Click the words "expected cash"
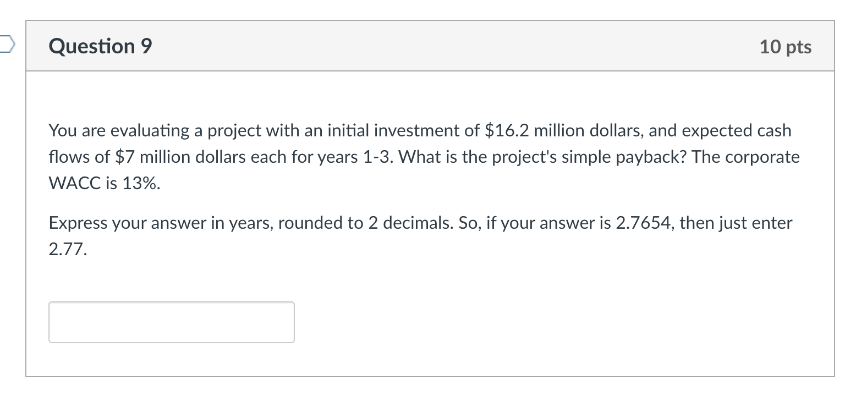This screenshot has width=867, height=408. (x=737, y=130)
